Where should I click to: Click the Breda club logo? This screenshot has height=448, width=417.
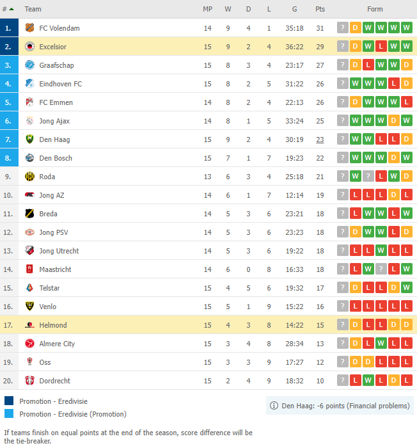pos(29,214)
